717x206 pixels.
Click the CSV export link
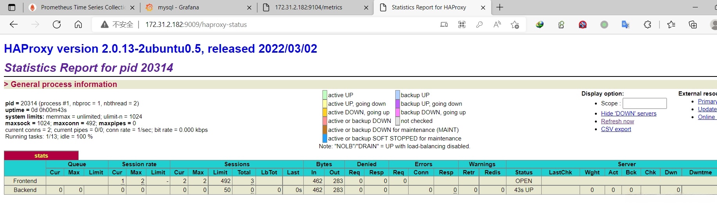click(616, 129)
